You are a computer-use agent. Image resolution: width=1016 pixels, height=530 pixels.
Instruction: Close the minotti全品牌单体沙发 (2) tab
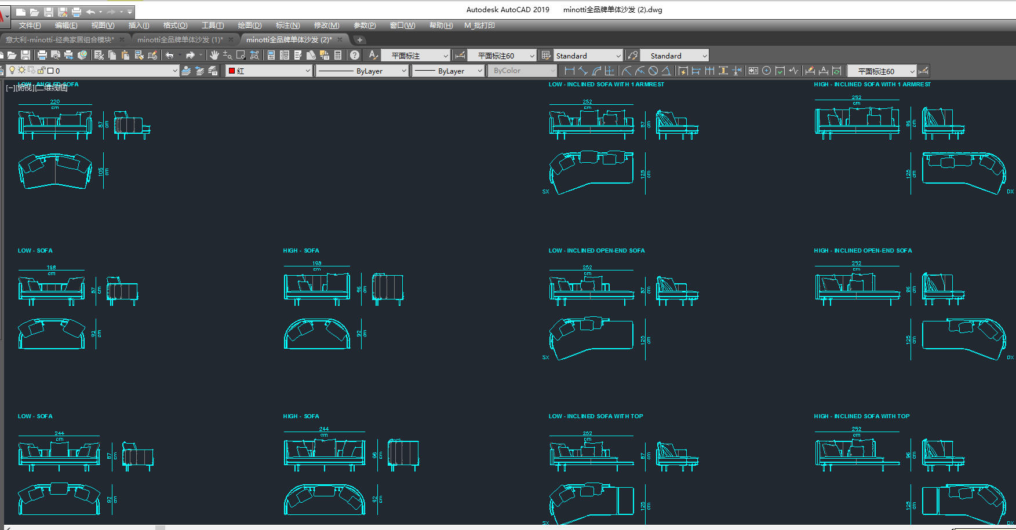340,39
